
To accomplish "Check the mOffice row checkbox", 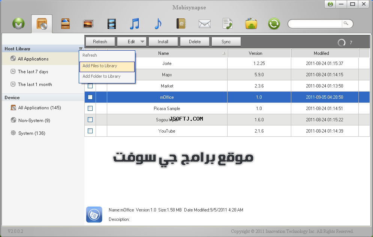I will pos(90,97).
